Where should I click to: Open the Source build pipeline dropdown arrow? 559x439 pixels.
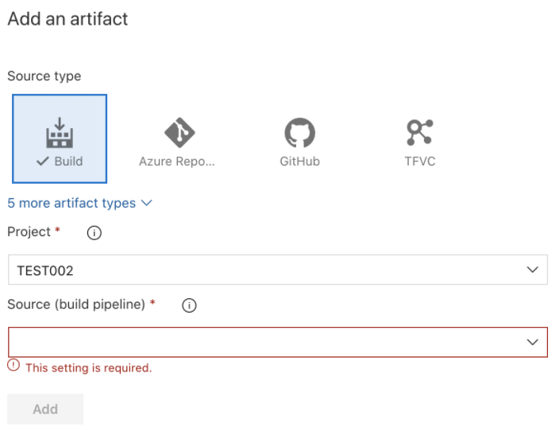point(532,342)
